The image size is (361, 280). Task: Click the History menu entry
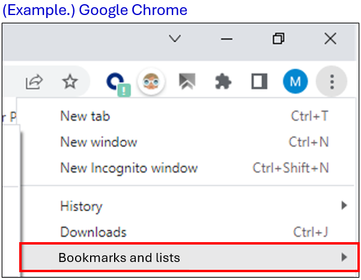coord(81,206)
